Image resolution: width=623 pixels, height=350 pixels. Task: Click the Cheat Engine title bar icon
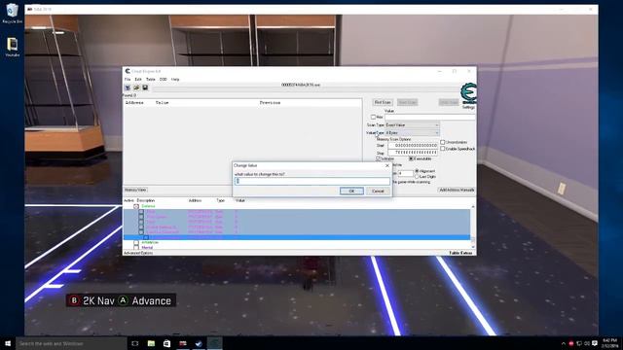pos(128,71)
